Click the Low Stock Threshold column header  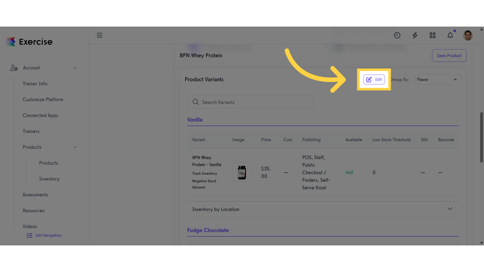point(391,140)
